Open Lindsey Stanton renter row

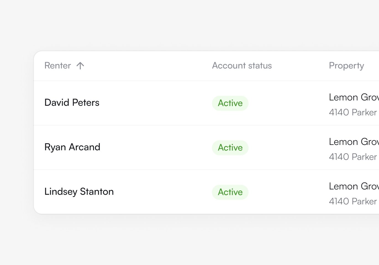79,192
